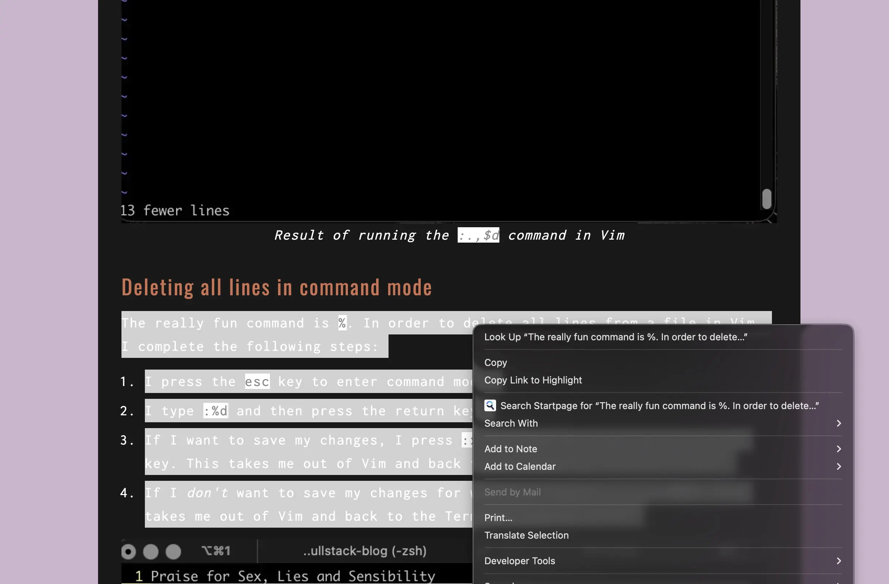Click the middle terminal window dot
The image size is (889, 584).
point(151,551)
